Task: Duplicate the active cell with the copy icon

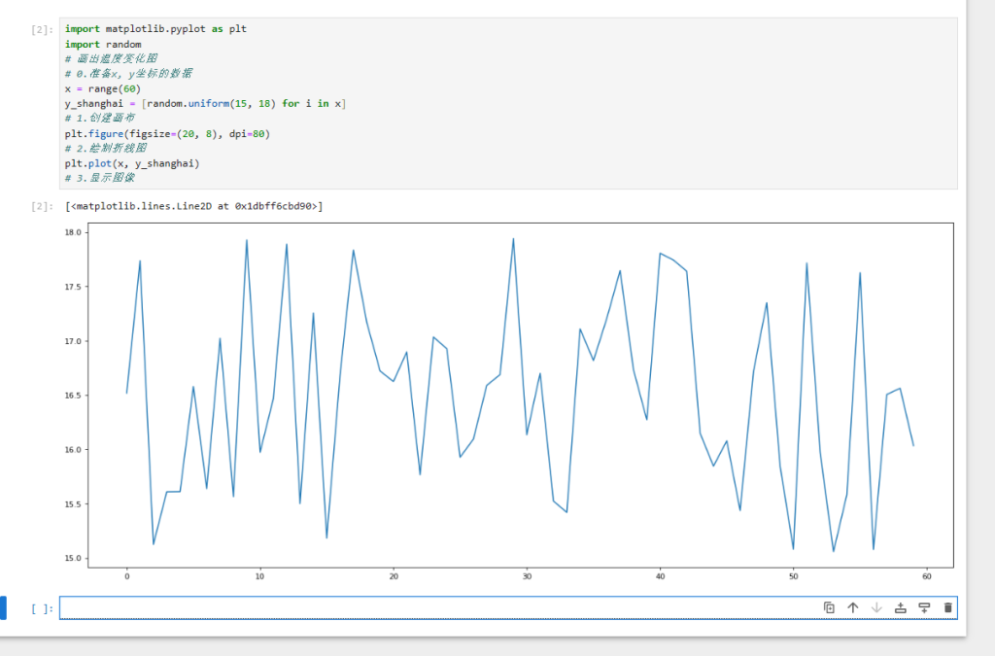Action: tap(829, 607)
